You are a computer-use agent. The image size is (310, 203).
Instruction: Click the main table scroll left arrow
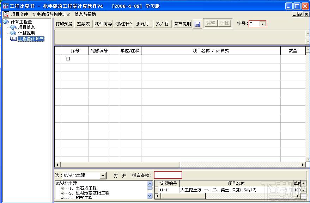[x=57, y=165]
